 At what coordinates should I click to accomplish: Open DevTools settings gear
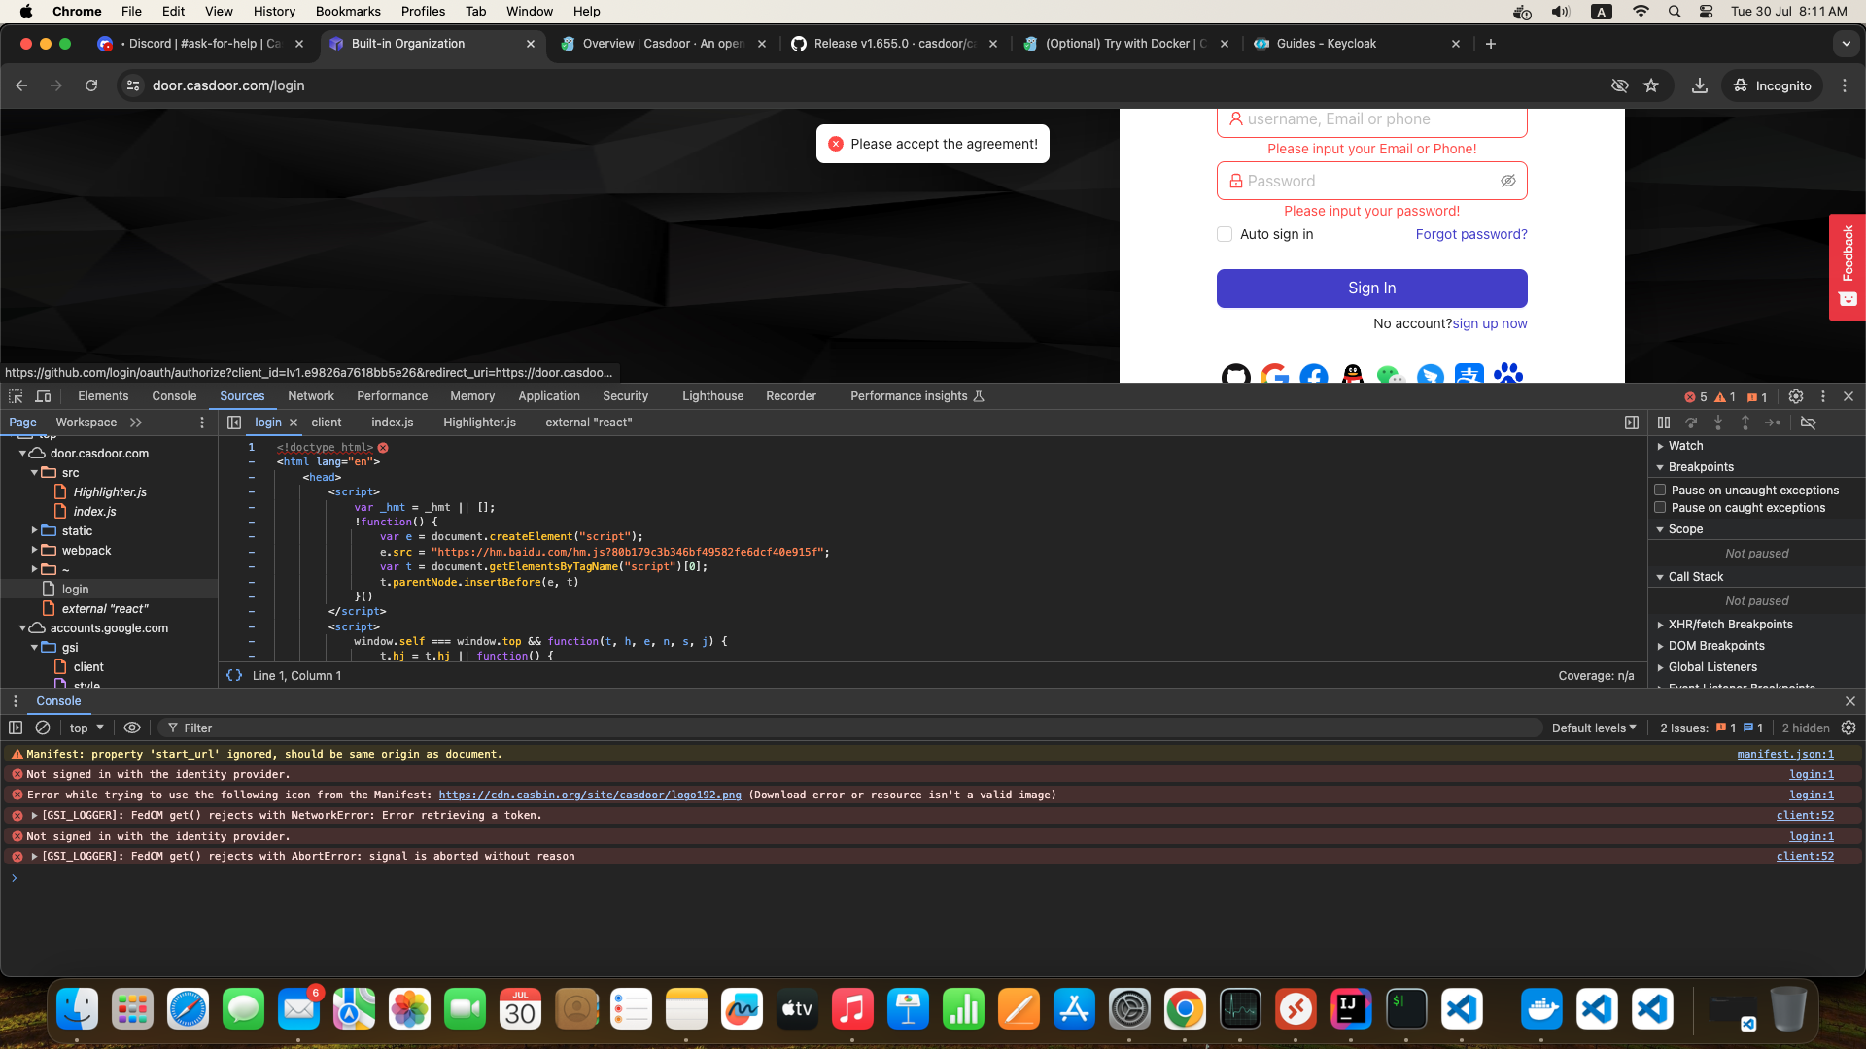(1796, 396)
